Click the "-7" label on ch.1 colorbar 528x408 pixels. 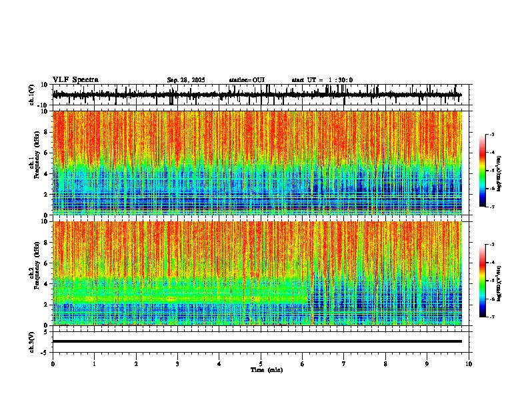(x=491, y=207)
